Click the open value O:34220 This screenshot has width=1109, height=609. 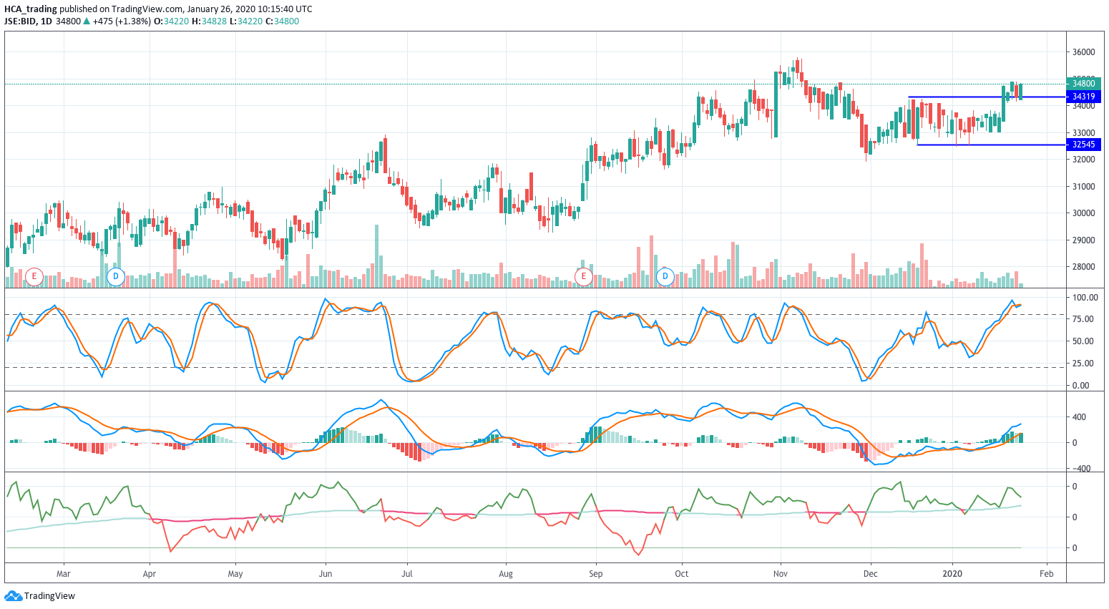coord(172,21)
